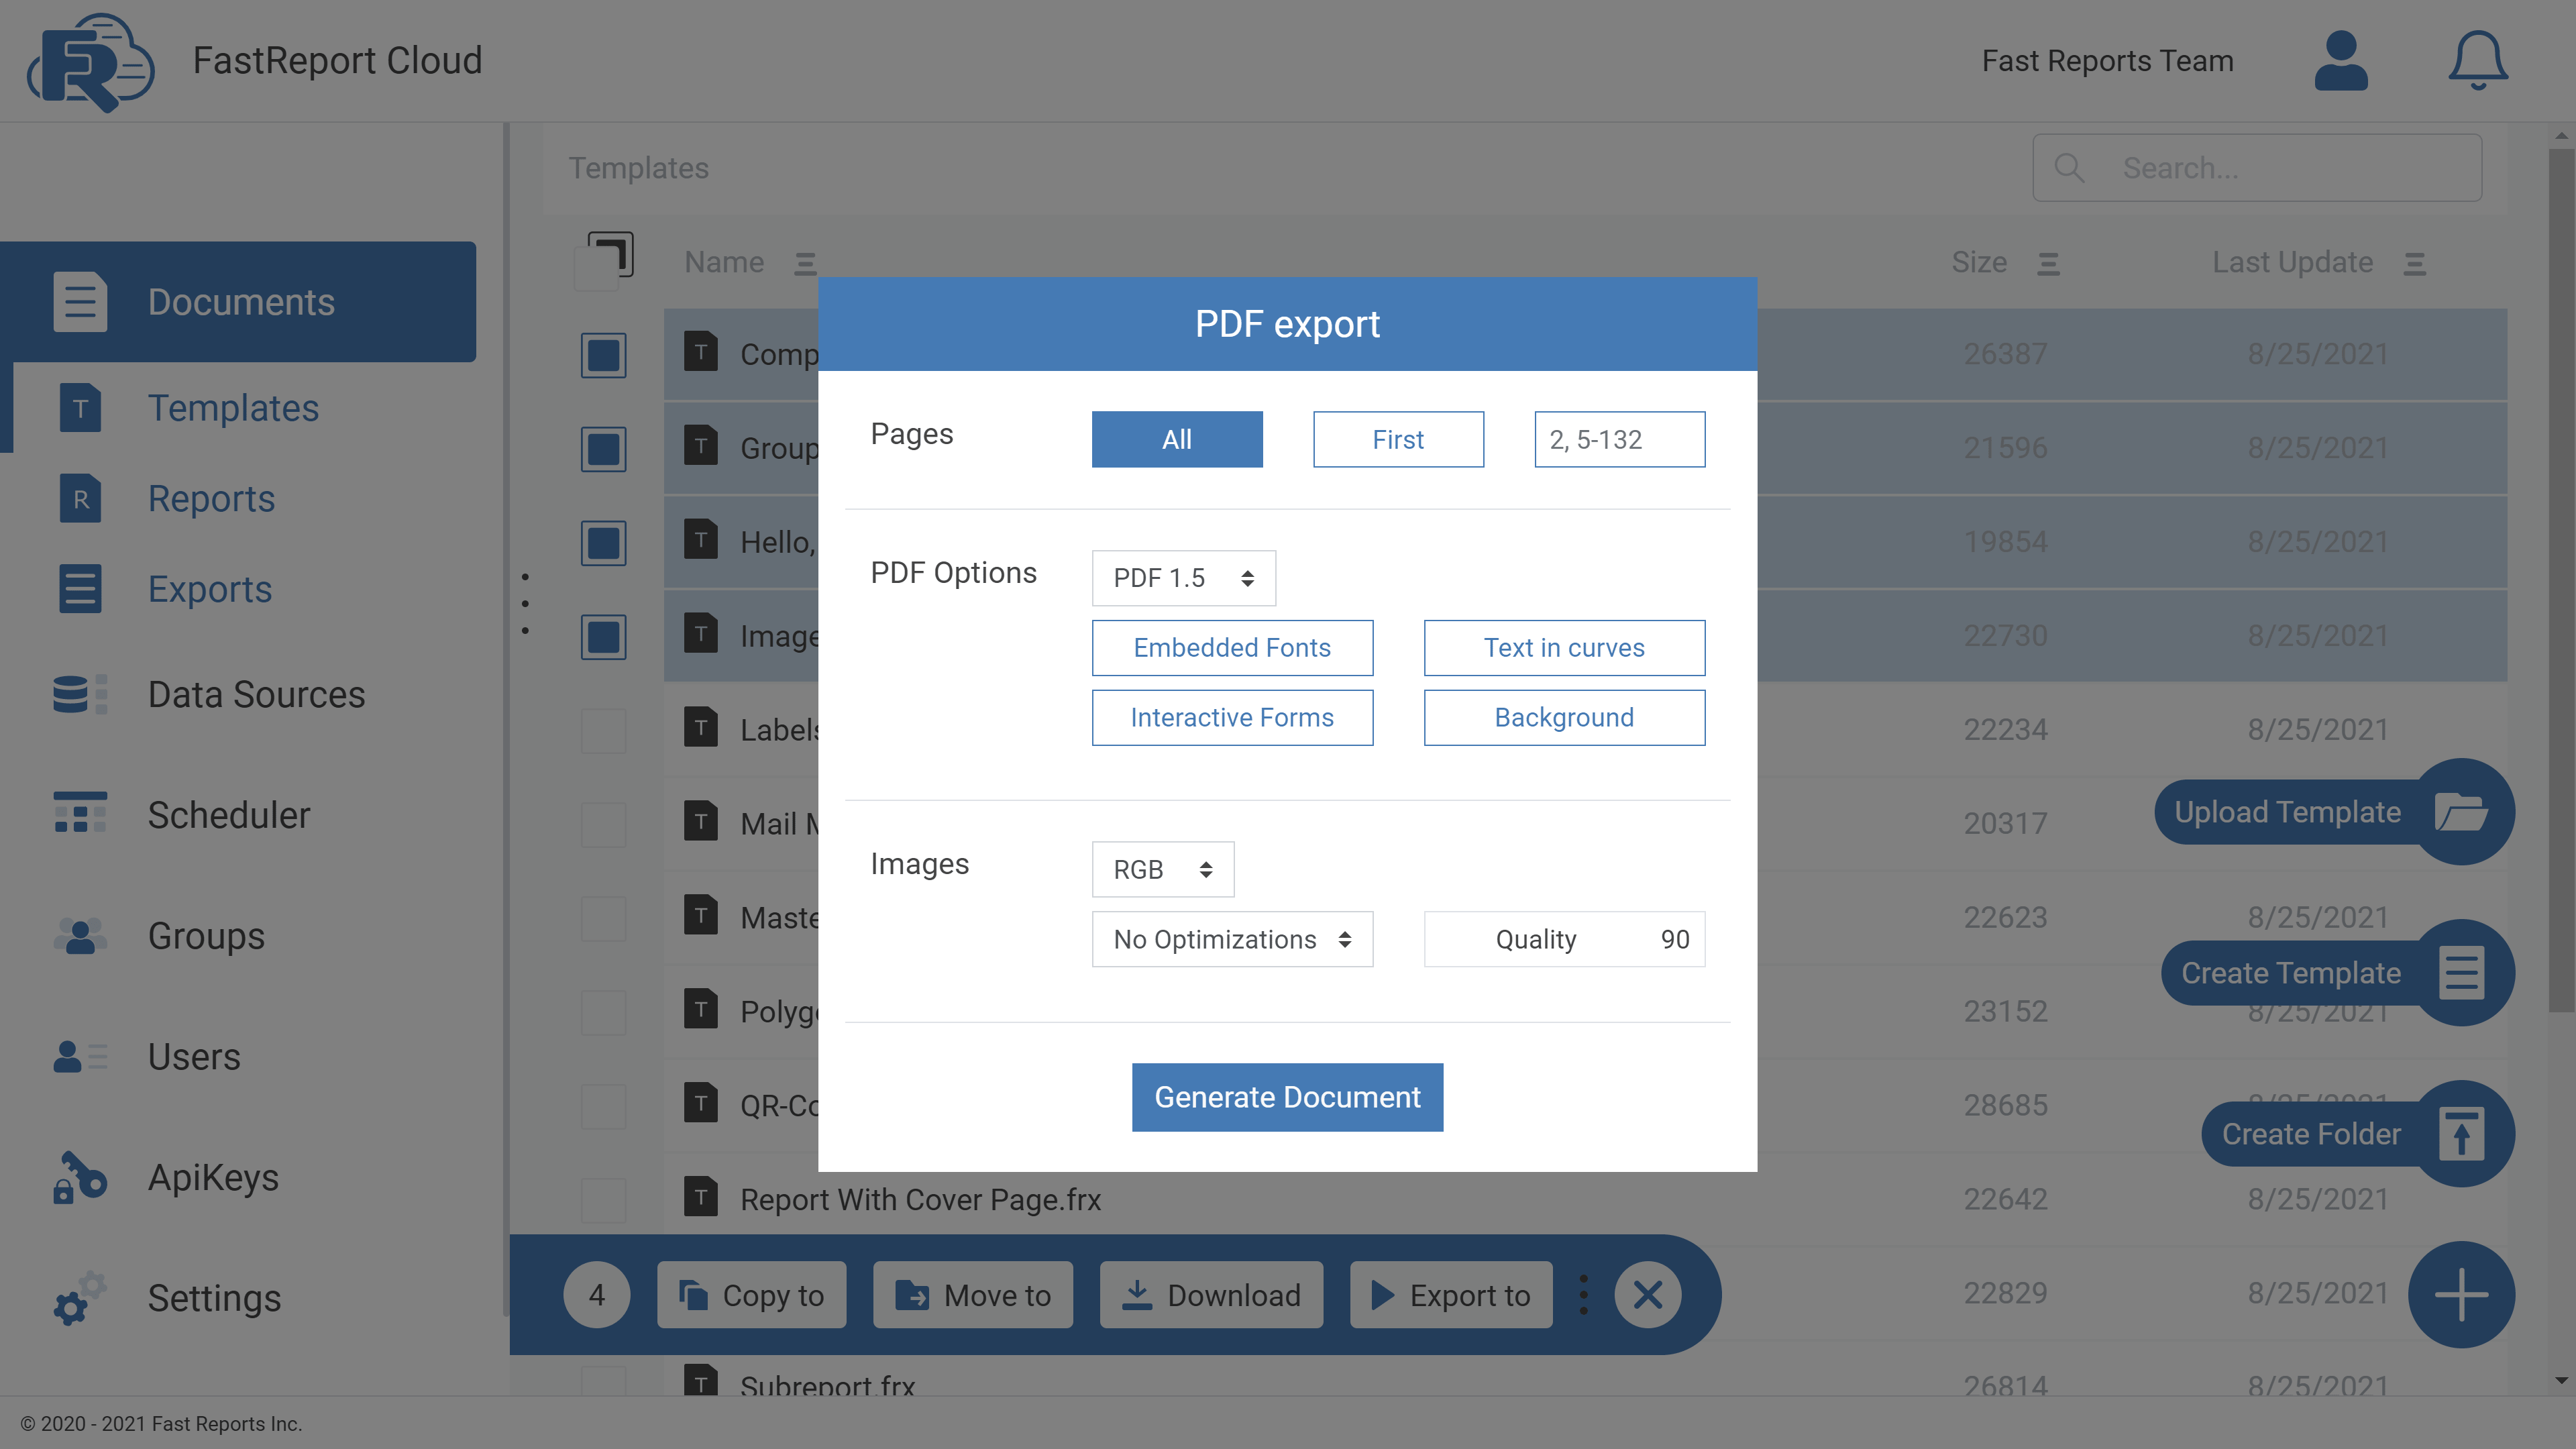Open the RGB images color dropdown

(1162, 869)
